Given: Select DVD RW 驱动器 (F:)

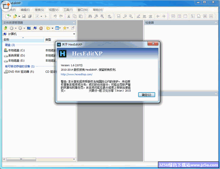Looking at the screenshot, I should point(19,72).
